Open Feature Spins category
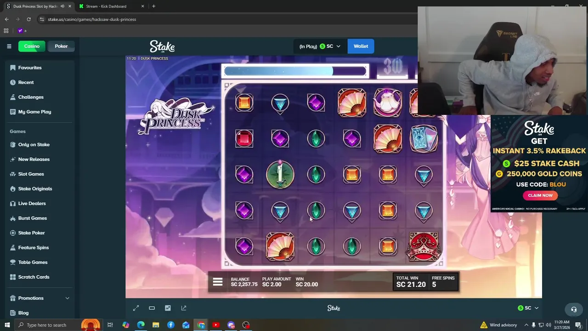588x331 pixels. coord(33,247)
